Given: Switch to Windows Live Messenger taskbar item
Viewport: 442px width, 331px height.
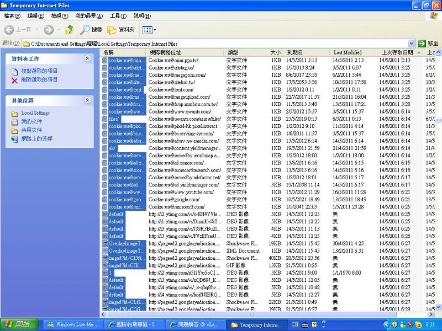Looking at the screenshot, I should click(x=72, y=324).
